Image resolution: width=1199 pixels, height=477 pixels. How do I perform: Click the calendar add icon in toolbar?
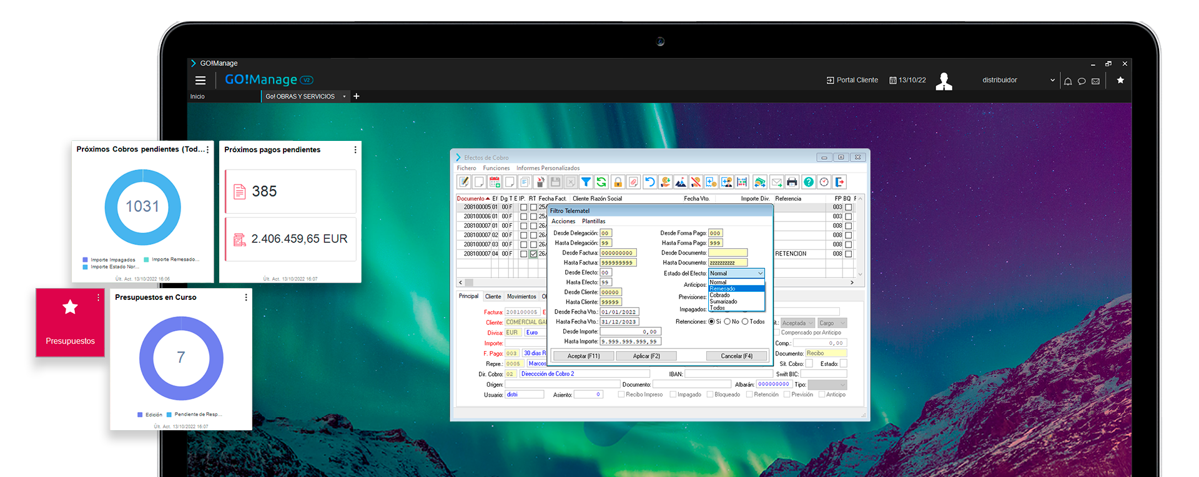tap(495, 182)
